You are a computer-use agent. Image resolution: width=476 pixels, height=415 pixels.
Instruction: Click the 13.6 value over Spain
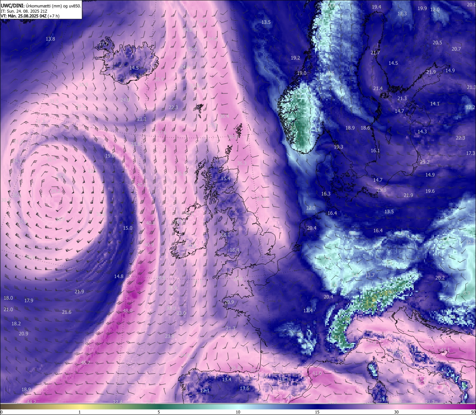click(244, 388)
